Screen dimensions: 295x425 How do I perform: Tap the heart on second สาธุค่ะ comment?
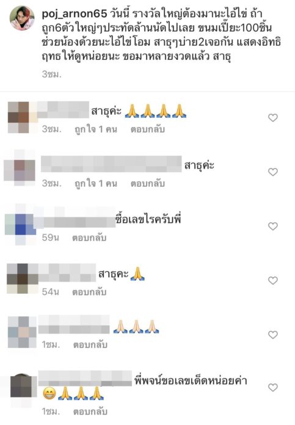273,172
